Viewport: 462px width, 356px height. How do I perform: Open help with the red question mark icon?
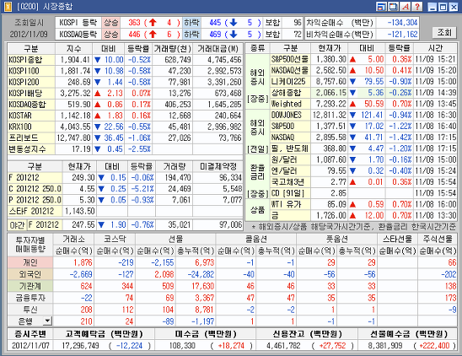417,7
